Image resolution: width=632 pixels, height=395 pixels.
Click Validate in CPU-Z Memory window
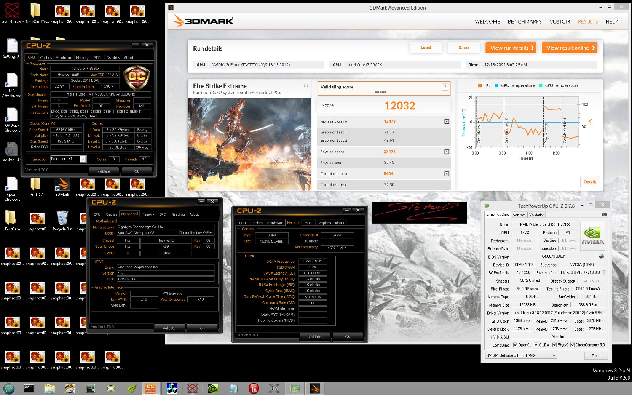pos(315,336)
